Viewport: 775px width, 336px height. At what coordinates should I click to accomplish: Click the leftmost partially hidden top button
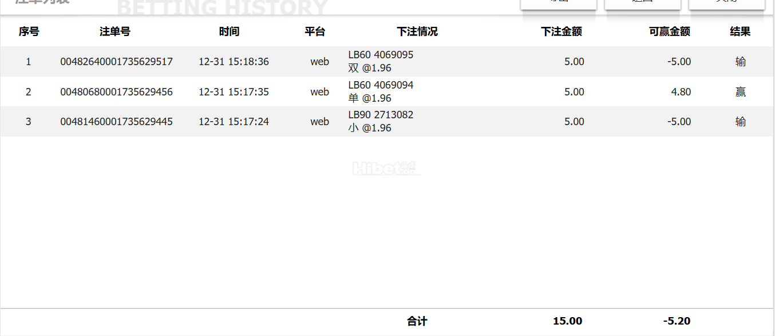559,5
